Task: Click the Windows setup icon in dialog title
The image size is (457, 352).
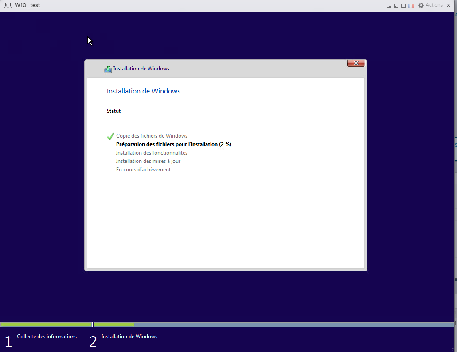Action: coord(108,69)
